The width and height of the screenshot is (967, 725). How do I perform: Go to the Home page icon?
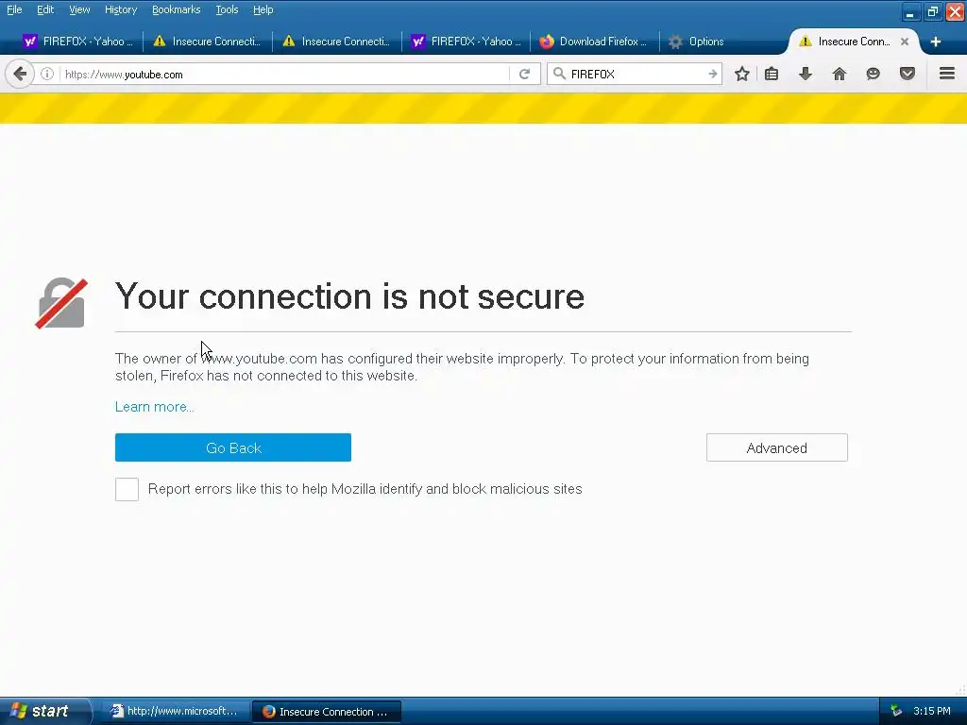tap(840, 74)
